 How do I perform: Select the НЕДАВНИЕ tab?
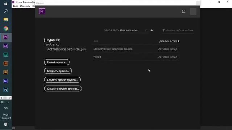53,40
